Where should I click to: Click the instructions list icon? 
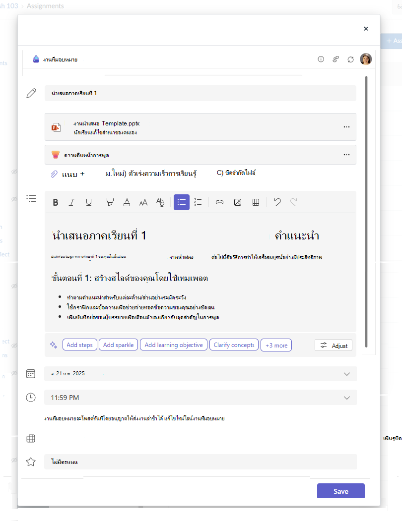(x=31, y=199)
